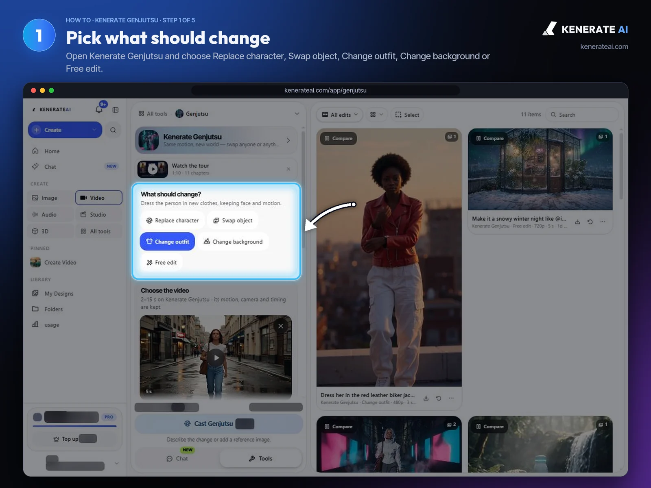Image resolution: width=651 pixels, height=488 pixels.
Task: Expand the Create button dropdown
Action: tap(94, 130)
